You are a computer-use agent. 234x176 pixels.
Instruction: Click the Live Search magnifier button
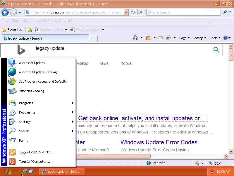pos(225,12)
